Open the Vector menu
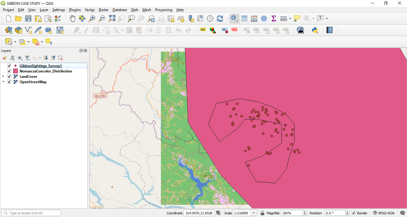Viewport: 407px width, 217px height. coord(90,10)
